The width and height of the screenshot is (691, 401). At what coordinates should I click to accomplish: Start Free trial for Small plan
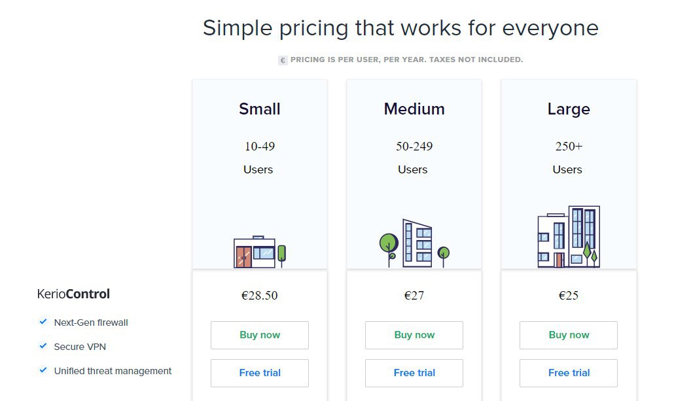(260, 374)
